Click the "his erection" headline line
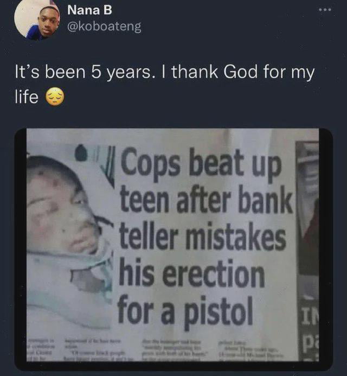 (191, 273)
